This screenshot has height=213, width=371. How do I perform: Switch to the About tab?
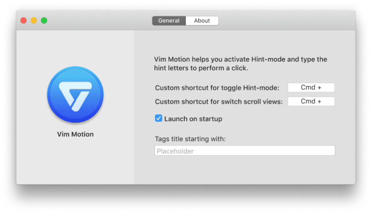[202, 21]
